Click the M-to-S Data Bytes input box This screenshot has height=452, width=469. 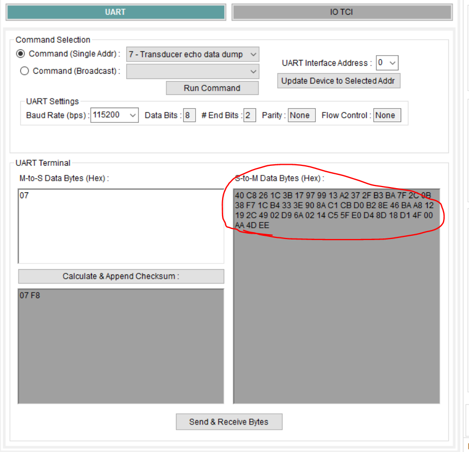(121, 226)
